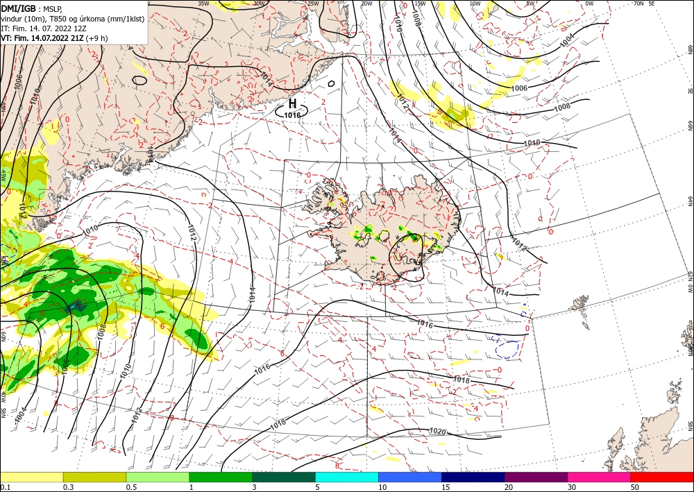This screenshot has width=694, height=492.
Task: Click the "25W" longitude label
Action: pos(312,3)
